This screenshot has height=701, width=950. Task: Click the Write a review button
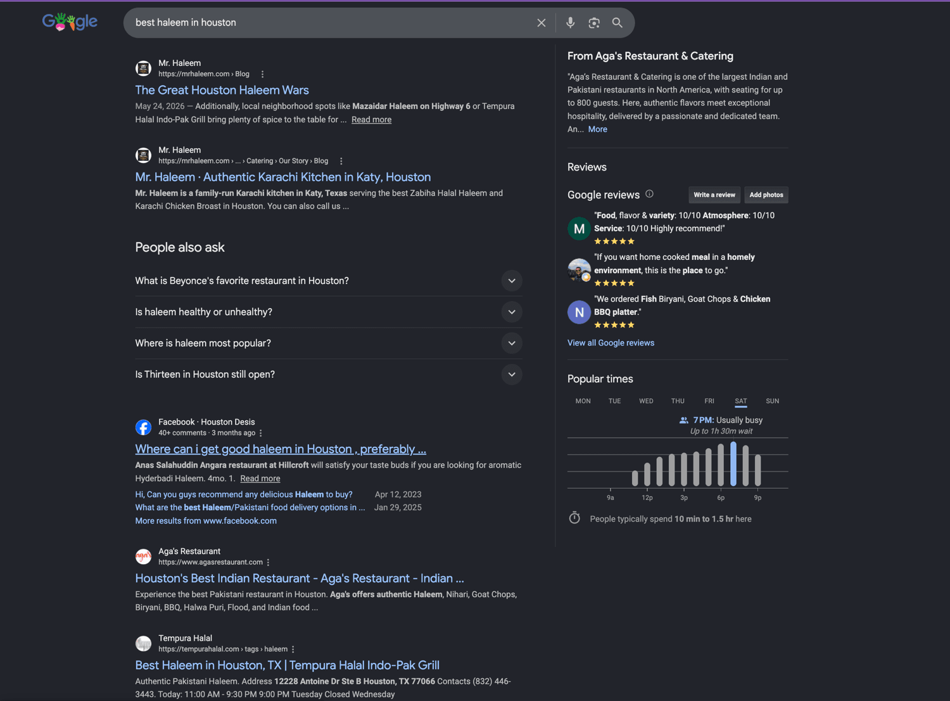pyautogui.click(x=714, y=195)
